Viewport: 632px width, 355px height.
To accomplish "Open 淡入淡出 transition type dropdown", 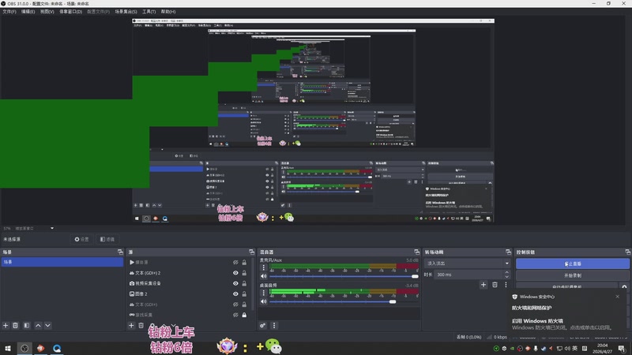I will pos(467,263).
